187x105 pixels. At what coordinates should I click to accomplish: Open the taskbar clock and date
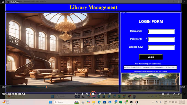[182, 102]
